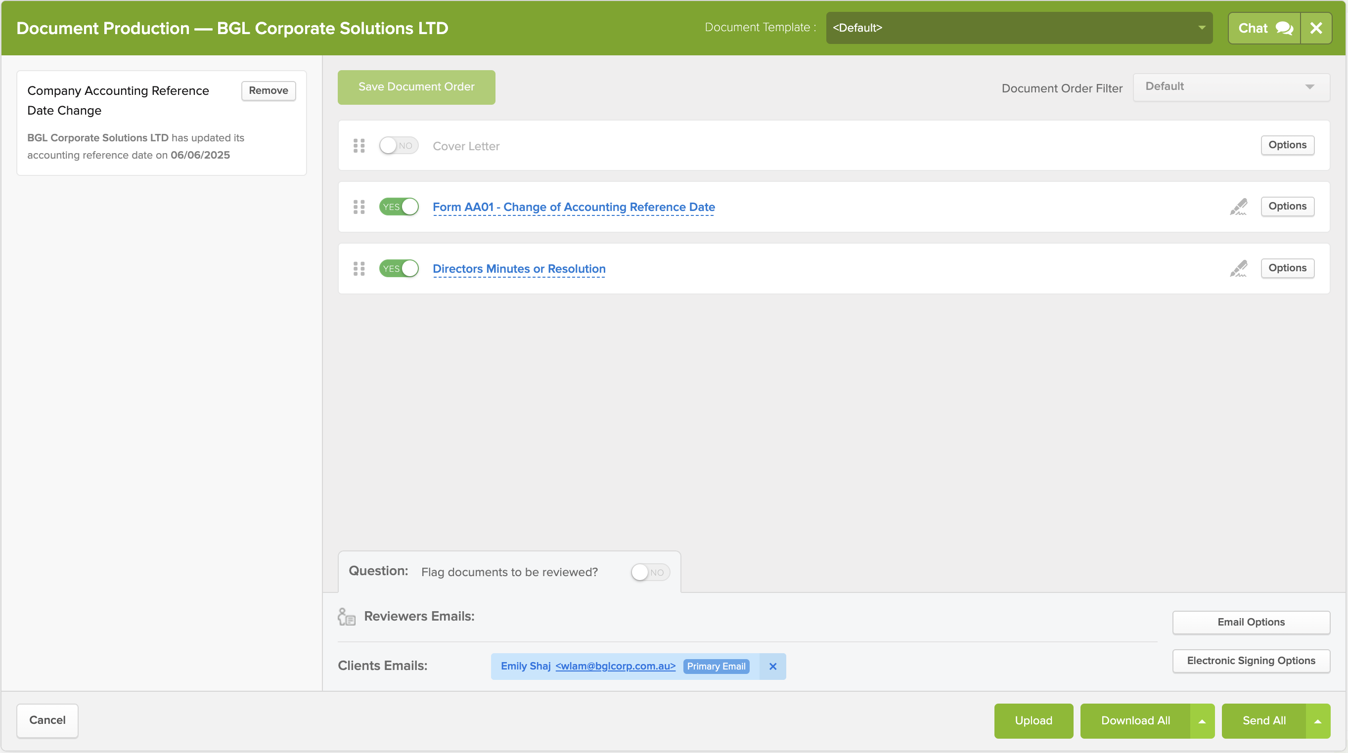Disable the Form AA01 toggle
This screenshot has height=753, width=1348.
(399, 207)
